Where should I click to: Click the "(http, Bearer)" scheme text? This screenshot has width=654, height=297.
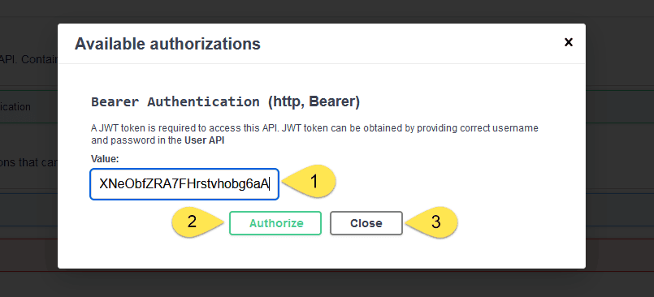tap(314, 102)
